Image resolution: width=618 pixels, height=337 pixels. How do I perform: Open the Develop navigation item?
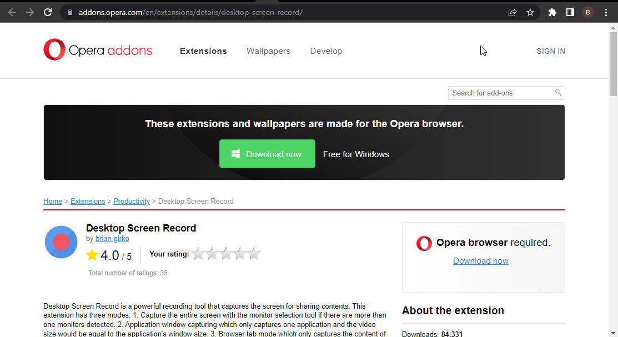326,51
